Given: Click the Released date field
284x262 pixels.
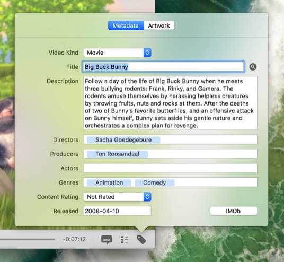Looking at the screenshot, I should click(x=117, y=211).
